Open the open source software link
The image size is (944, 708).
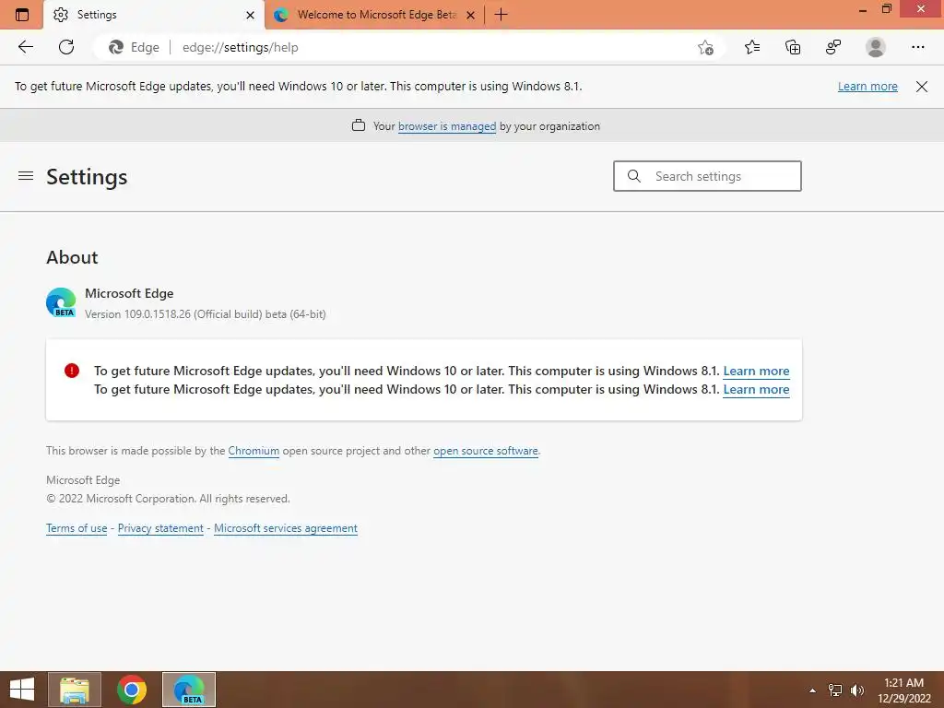click(x=485, y=450)
